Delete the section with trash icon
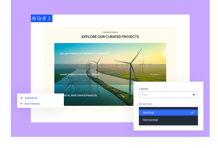Screen dimensions: 218x148 click(x=44, y=18)
